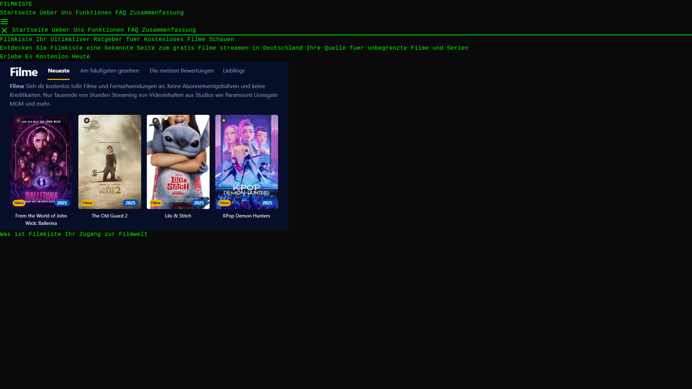Click heading 'Was ist Filmkiste Ihr Zugang zur Filmwelt'
The image size is (692, 389).
click(x=74, y=234)
